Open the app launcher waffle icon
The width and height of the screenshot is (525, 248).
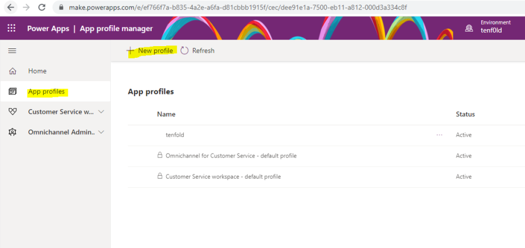(x=12, y=28)
